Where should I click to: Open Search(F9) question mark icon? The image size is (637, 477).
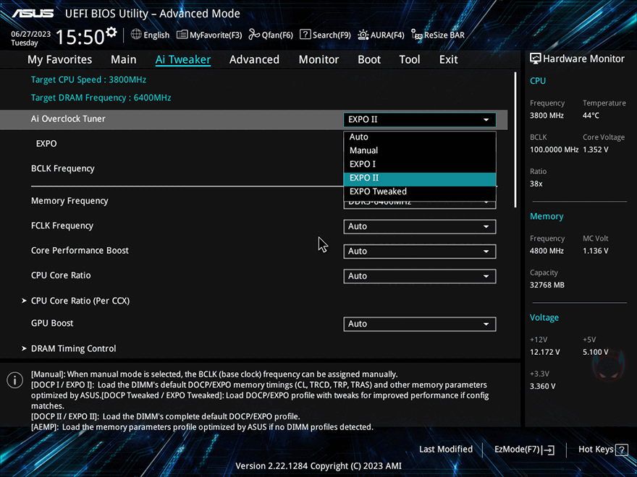(x=305, y=35)
